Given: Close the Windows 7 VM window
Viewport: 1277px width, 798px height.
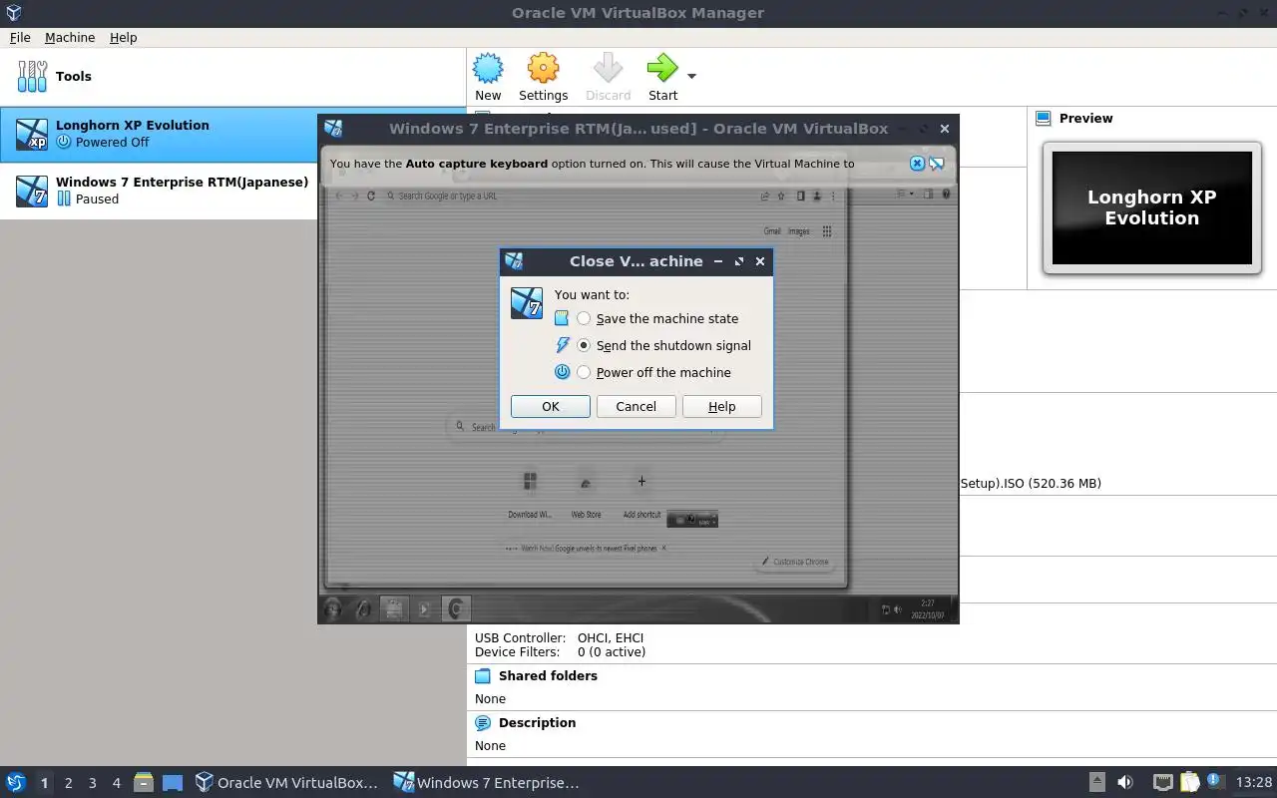Looking at the screenshot, I should click(x=944, y=129).
